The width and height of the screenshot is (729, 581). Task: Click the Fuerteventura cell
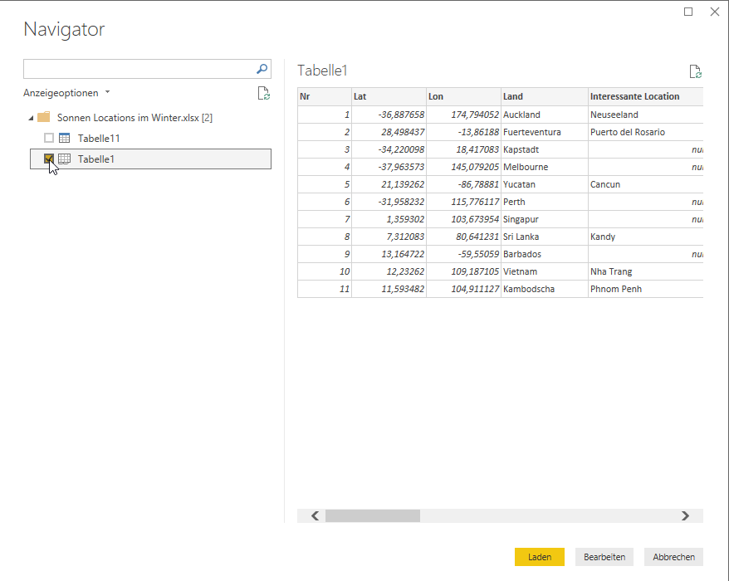(x=545, y=132)
